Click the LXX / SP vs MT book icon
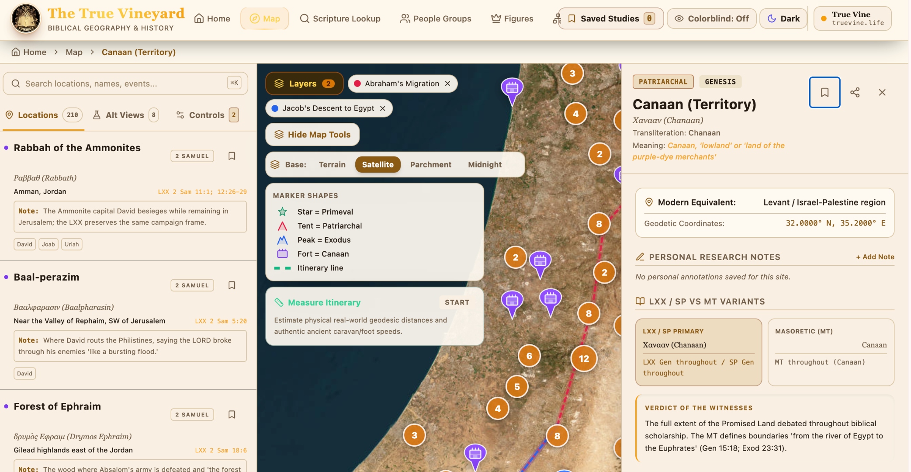This screenshot has height=472, width=911. (x=640, y=302)
